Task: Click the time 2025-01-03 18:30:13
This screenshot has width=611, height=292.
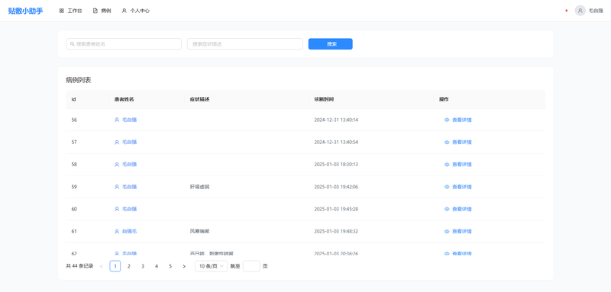Action: point(336,165)
